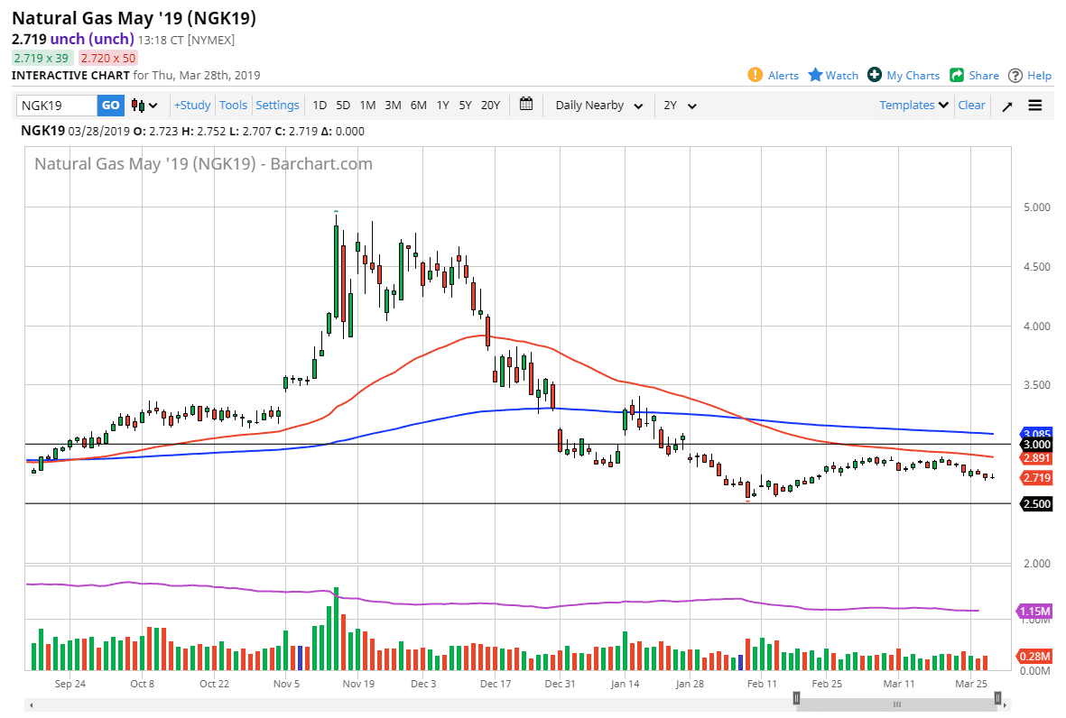Image resolution: width=1066 pixels, height=718 pixels.
Task: Expand the 2Y period dropdown
Action: [681, 106]
